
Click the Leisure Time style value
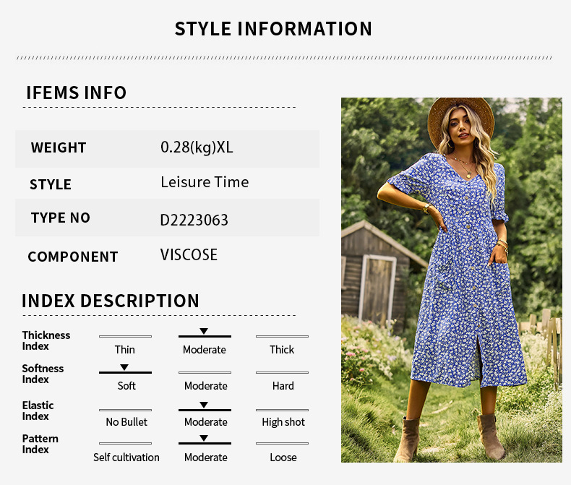pos(205,182)
